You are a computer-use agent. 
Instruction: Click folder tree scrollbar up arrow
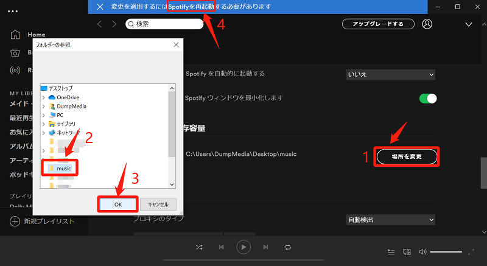172,88
